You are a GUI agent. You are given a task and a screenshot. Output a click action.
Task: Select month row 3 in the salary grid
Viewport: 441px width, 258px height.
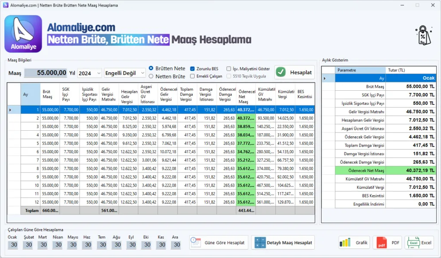click(161, 126)
